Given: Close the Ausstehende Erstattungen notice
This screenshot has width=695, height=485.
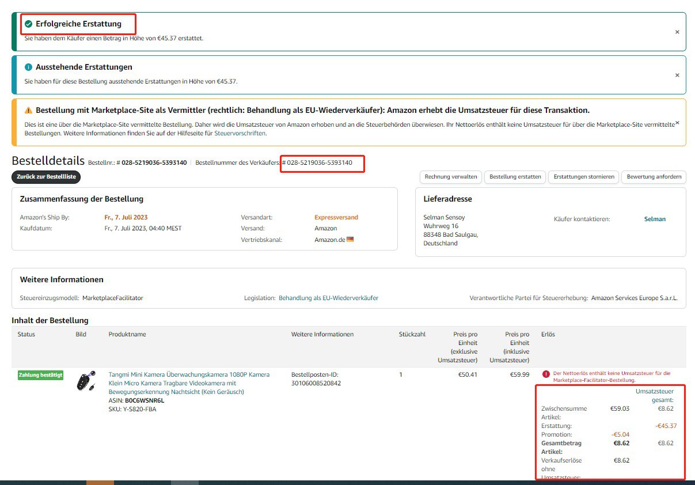Looking at the screenshot, I should [x=677, y=75].
